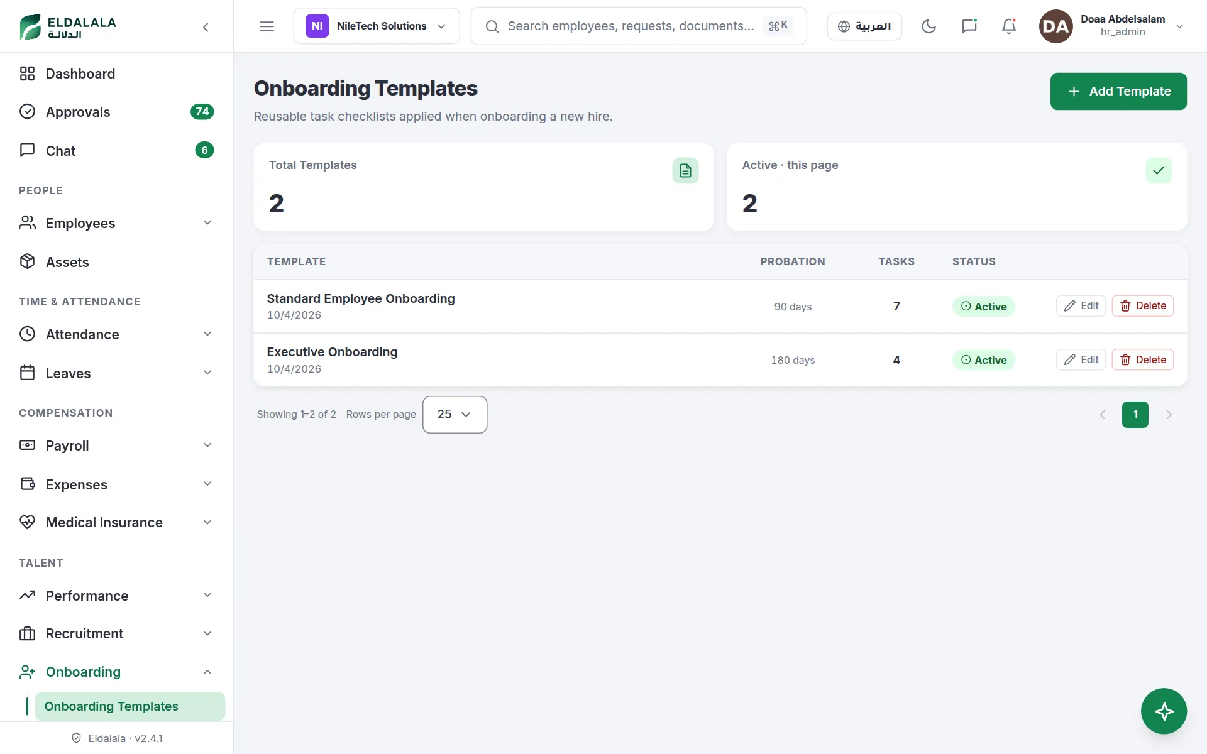
Task: Edit Standard Employee Onboarding template
Action: coord(1081,306)
